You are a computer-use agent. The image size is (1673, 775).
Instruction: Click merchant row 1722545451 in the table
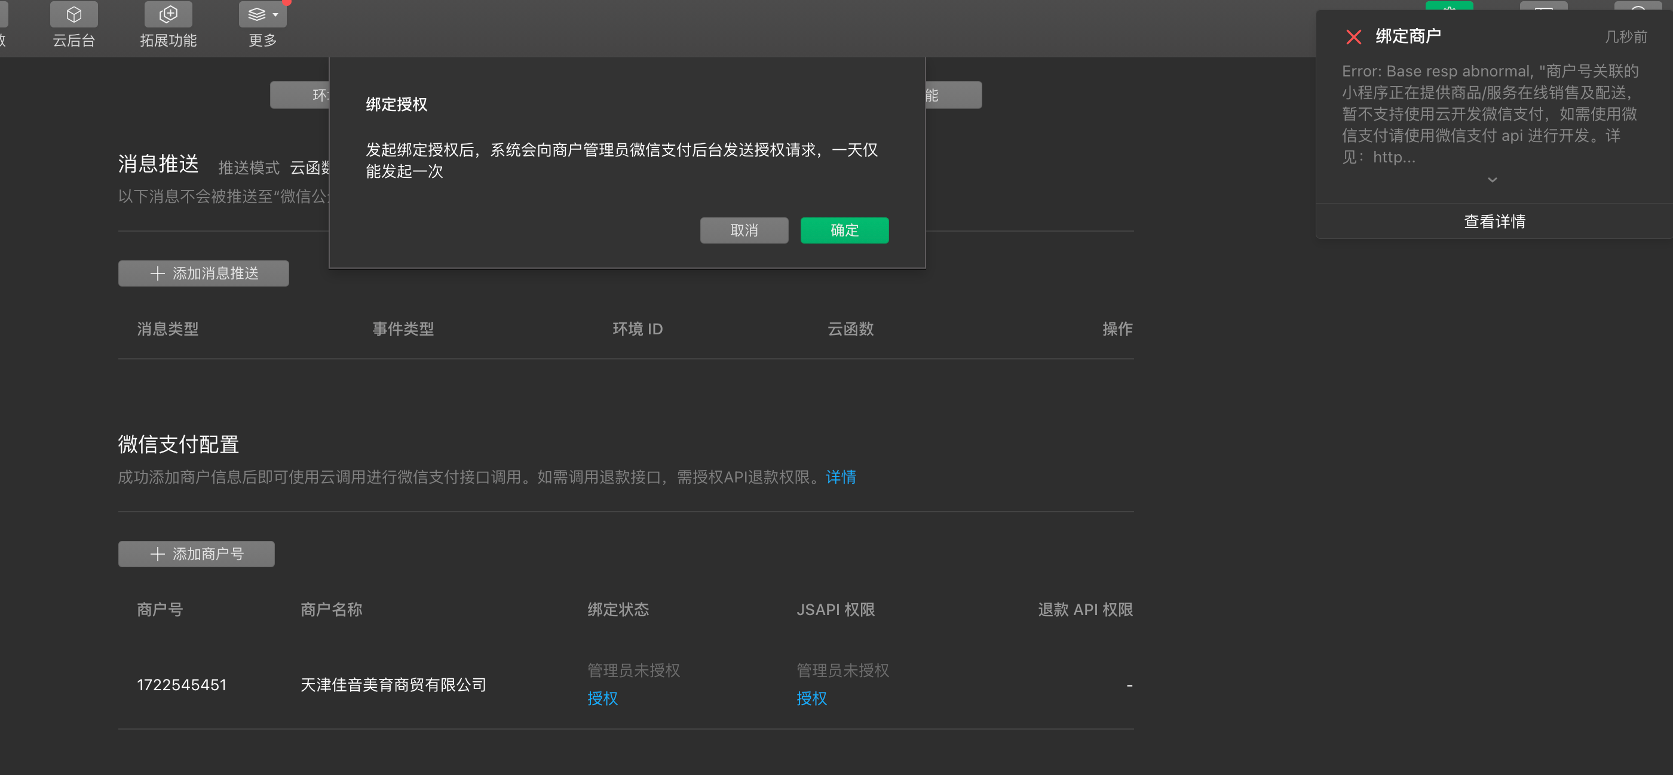coord(182,684)
